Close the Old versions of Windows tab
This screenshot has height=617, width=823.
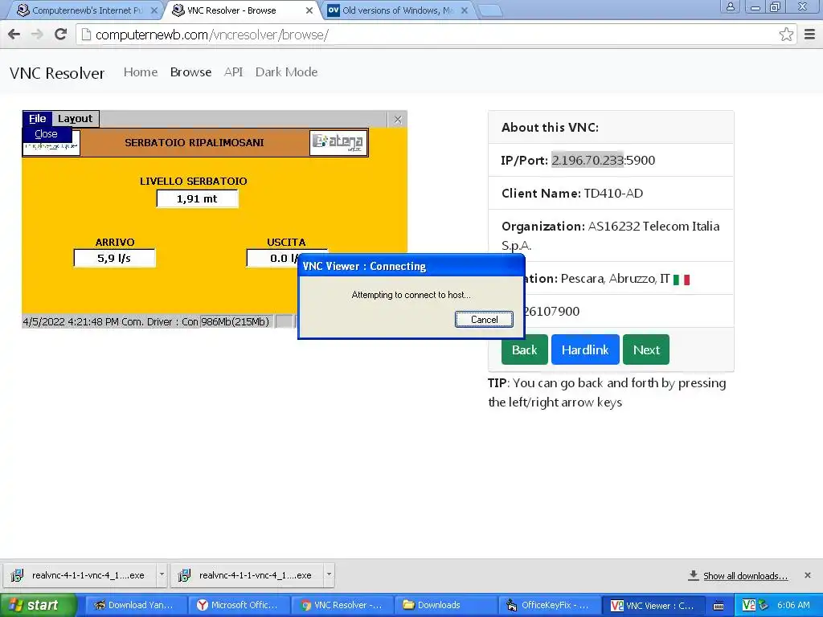pyautogui.click(x=464, y=10)
